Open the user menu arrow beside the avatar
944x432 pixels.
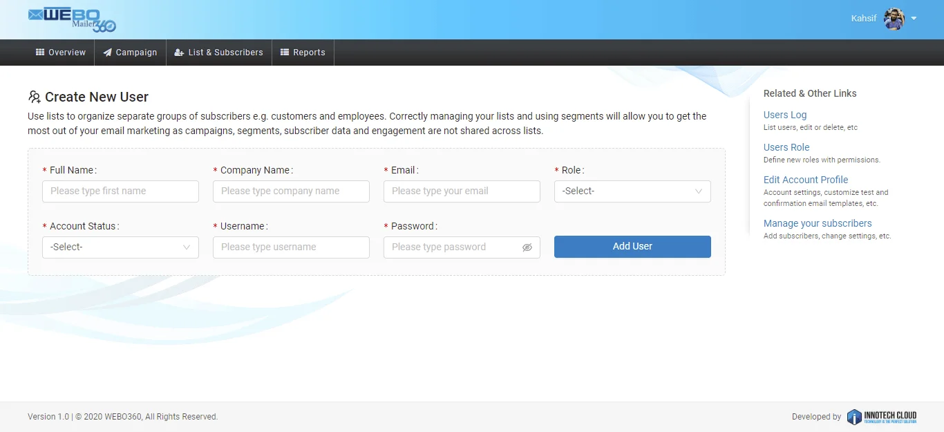click(x=914, y=19)
